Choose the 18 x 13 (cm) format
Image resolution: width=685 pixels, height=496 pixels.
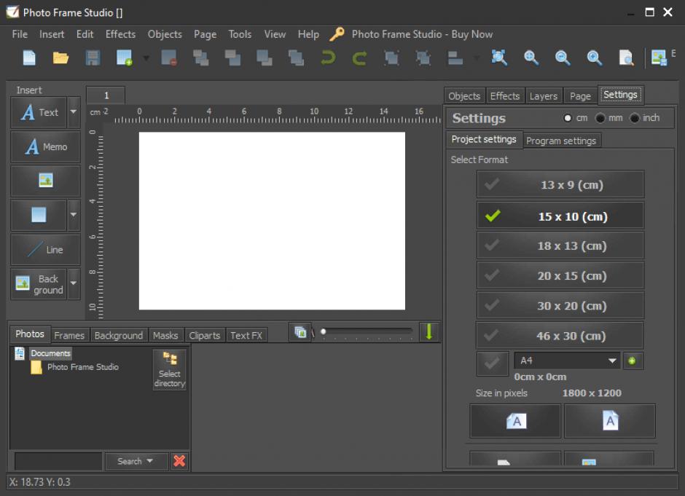pyautogui.click(x=560, y=246)
